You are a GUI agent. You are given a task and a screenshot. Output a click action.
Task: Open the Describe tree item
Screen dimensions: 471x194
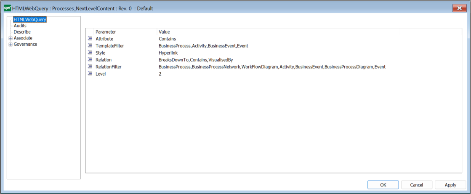coord(22,32)
